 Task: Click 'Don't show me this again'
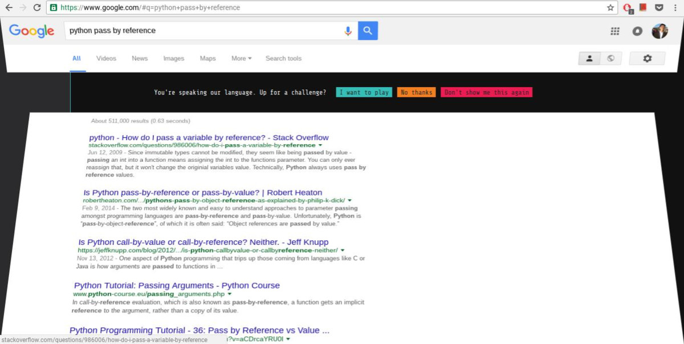point(486,92)
